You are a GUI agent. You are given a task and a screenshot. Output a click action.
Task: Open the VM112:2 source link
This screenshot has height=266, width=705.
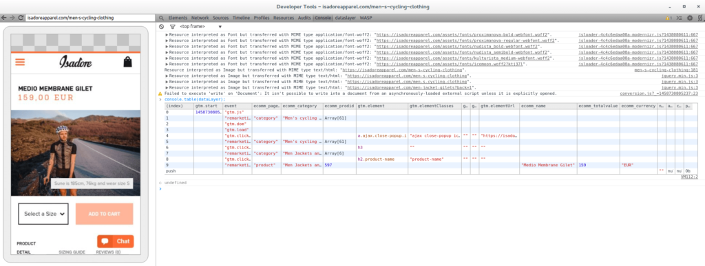click(689, 177)
